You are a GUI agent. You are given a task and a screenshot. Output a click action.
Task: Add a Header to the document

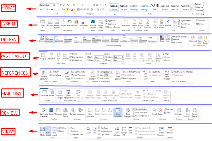[x=134, y=23]
